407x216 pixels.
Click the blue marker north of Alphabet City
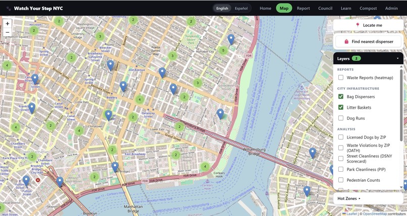coord(231,39)
